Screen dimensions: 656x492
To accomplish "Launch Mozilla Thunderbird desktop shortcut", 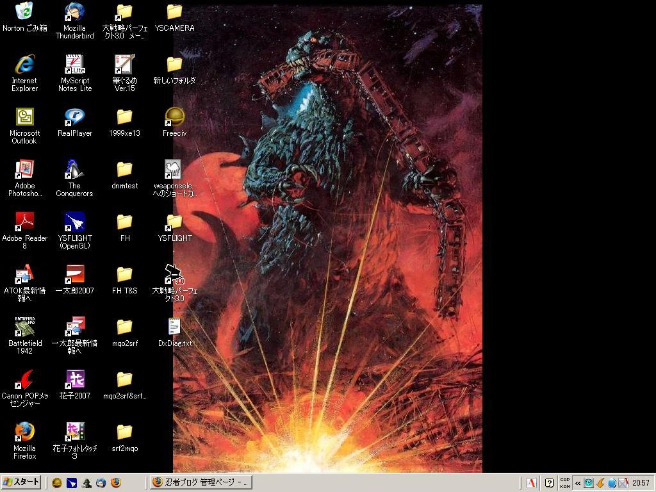I will [74, 21].
